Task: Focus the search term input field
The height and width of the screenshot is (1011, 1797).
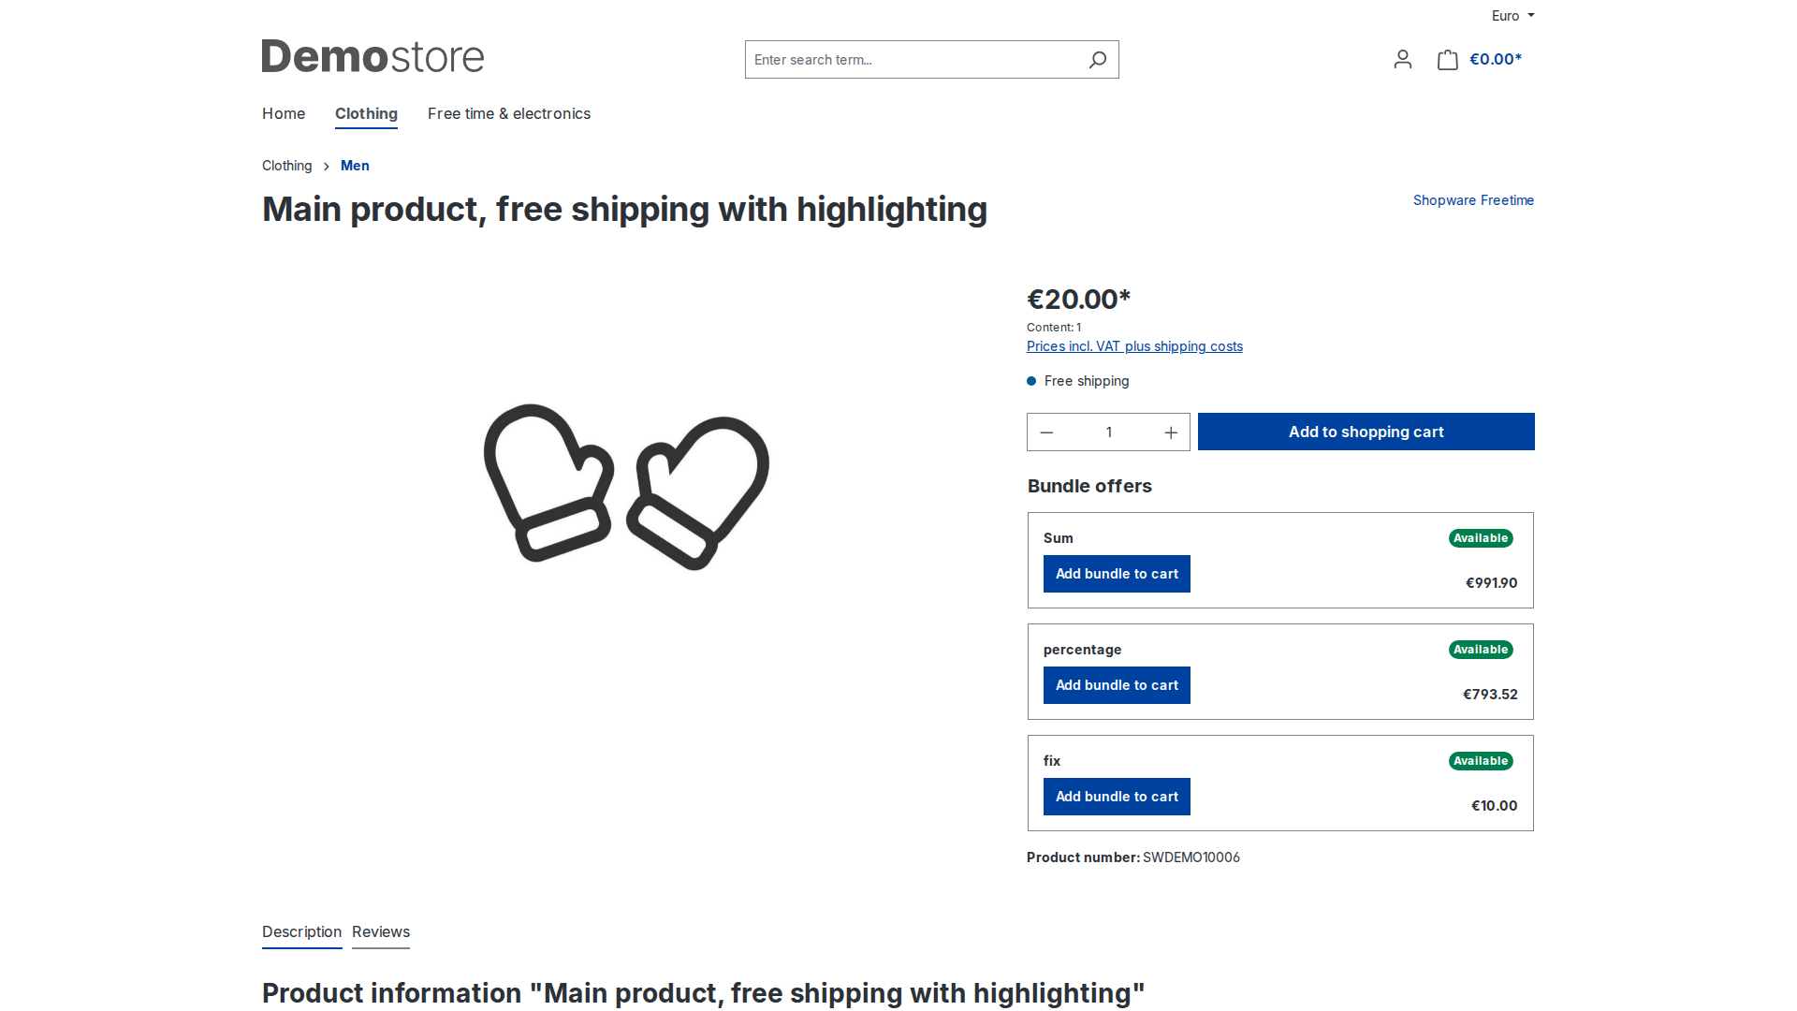Action: (x=913, y=60)
